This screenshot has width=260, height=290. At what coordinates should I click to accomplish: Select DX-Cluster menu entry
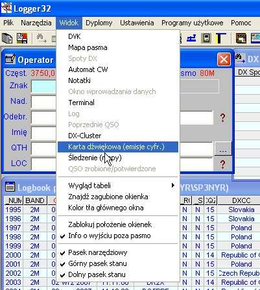[118, 136]
